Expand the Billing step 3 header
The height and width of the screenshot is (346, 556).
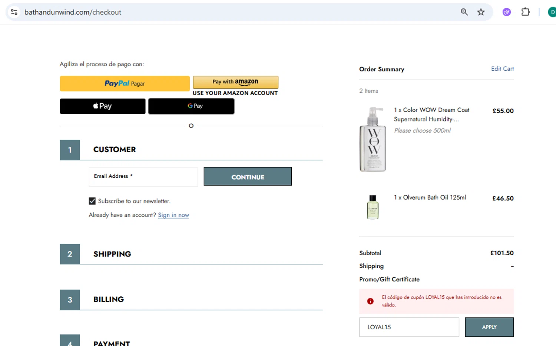(191, 299)
